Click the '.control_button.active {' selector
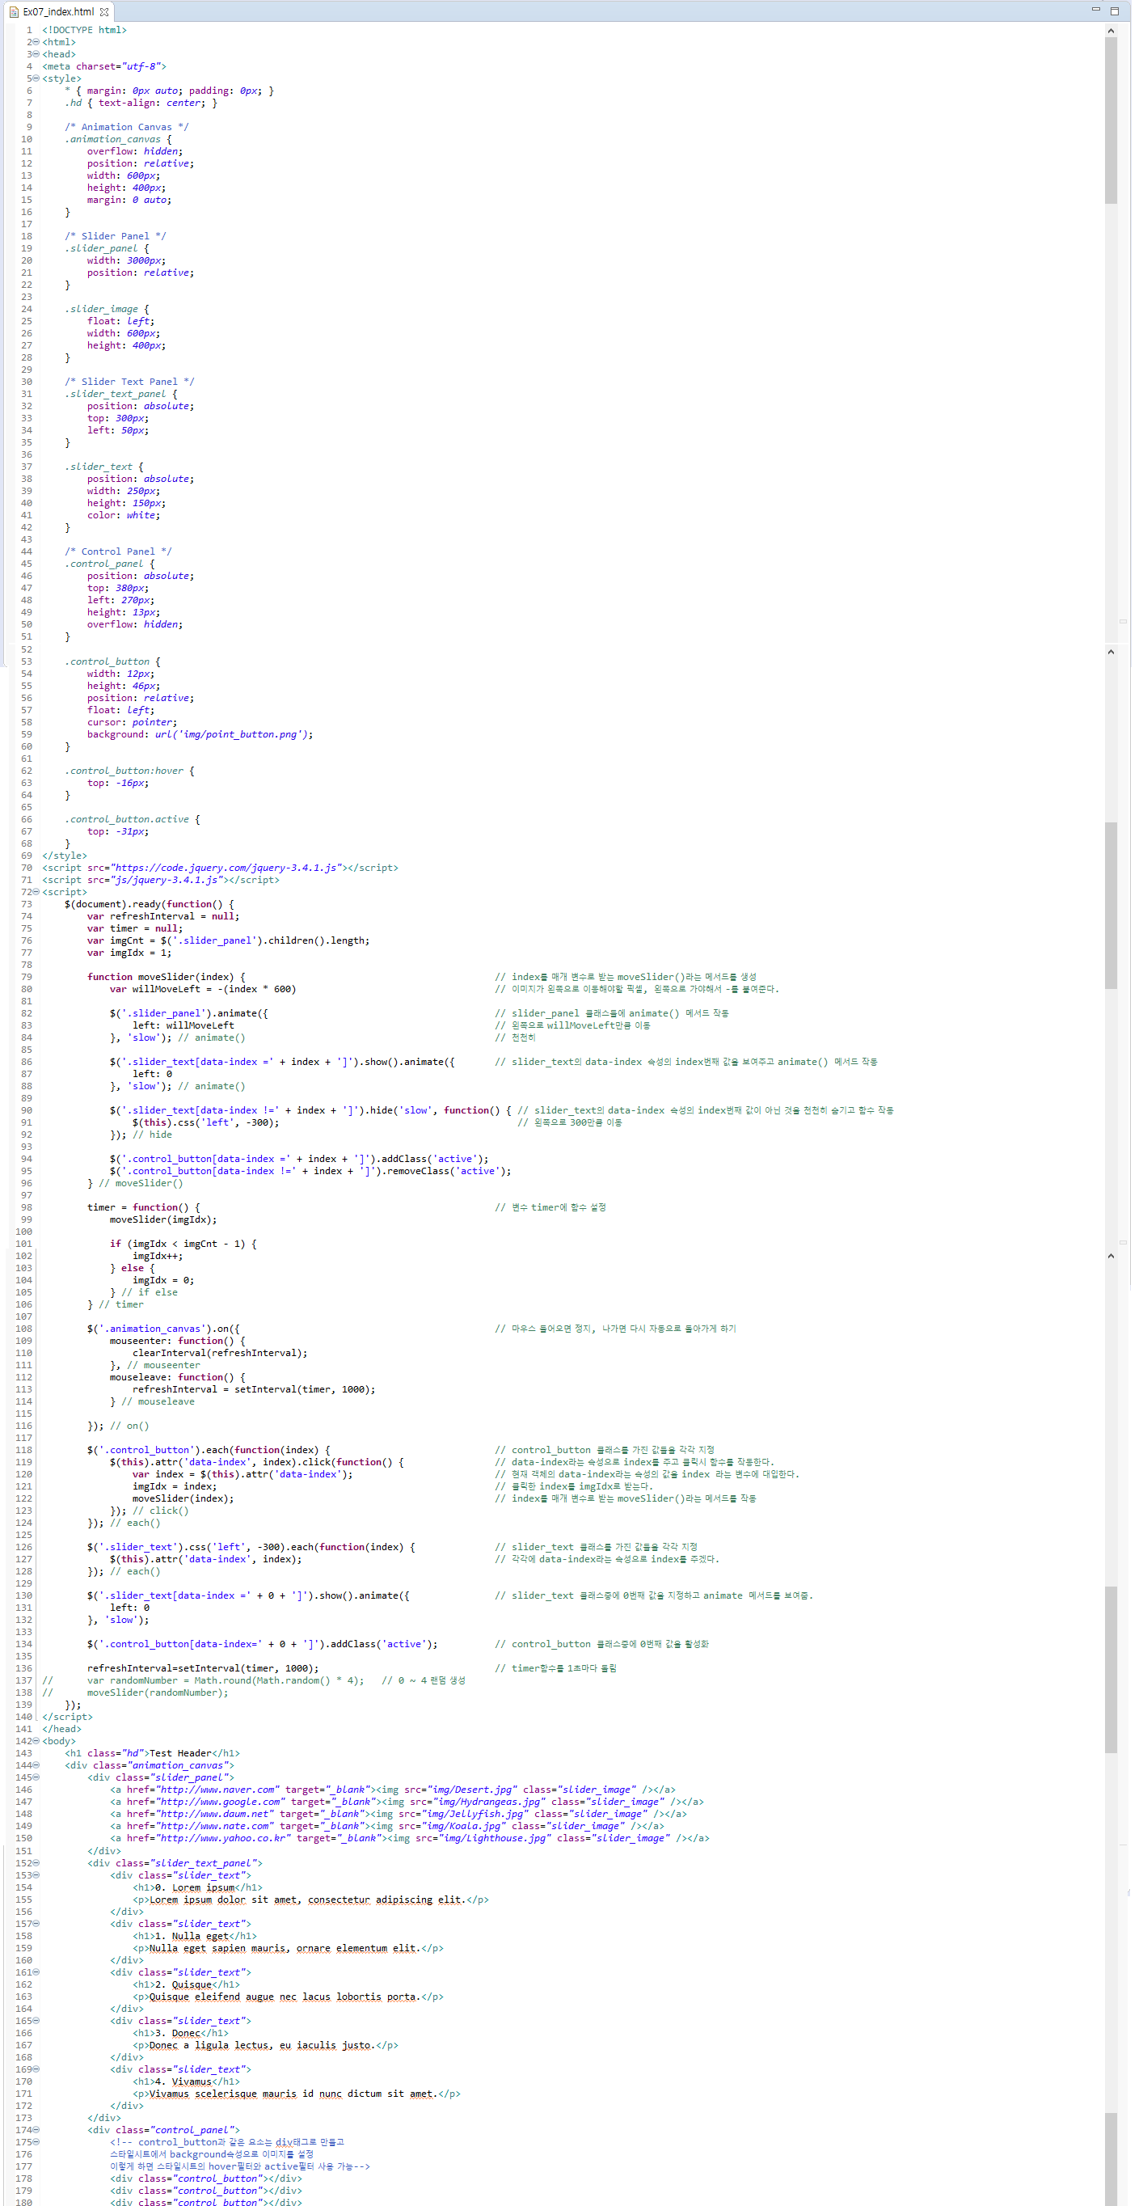This screenshot has height=2206, width=1143. click(x=133, y=819)
